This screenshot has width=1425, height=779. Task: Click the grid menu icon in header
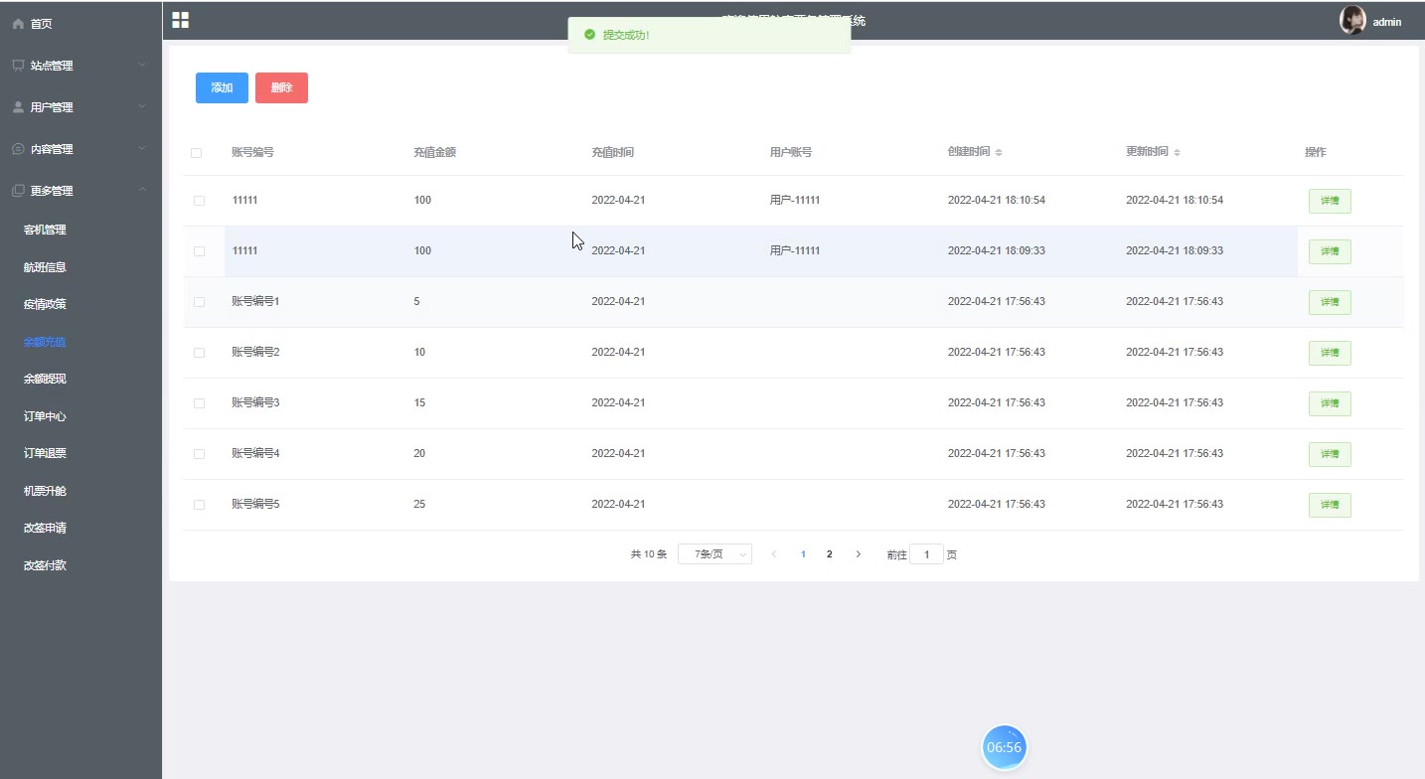click(x=180, y=20)
